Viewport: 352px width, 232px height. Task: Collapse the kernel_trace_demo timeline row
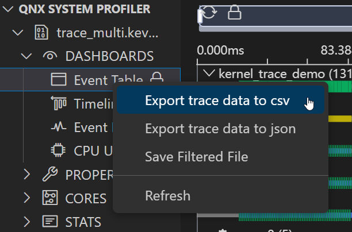209,74
